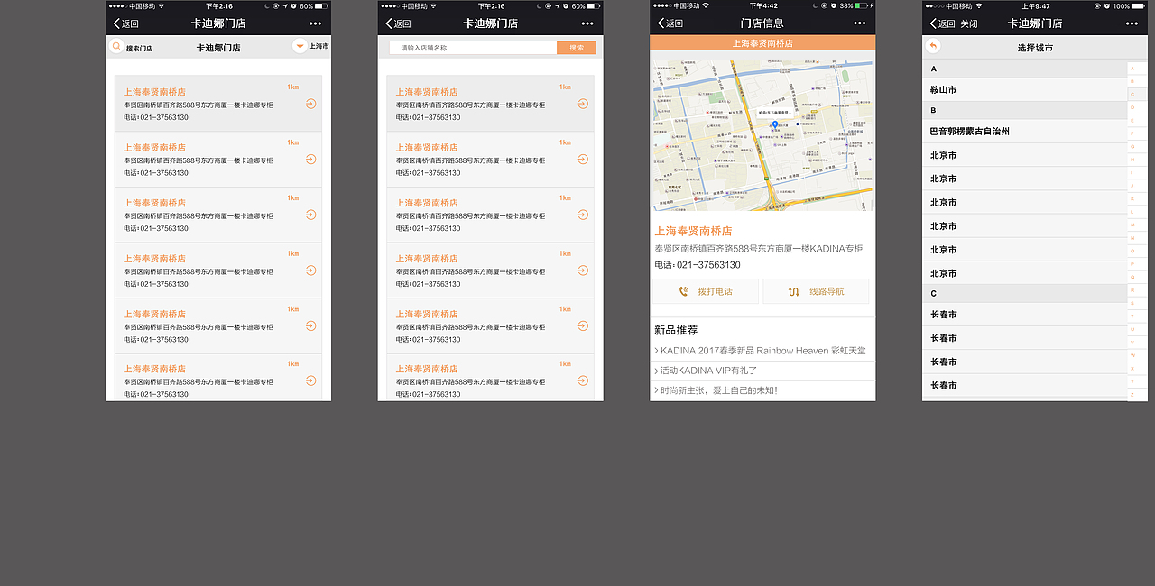Click the 新品推荐 section heading
Image resolution: width=1155 pixels, height=586 pixels.
(x=676, y=331)
